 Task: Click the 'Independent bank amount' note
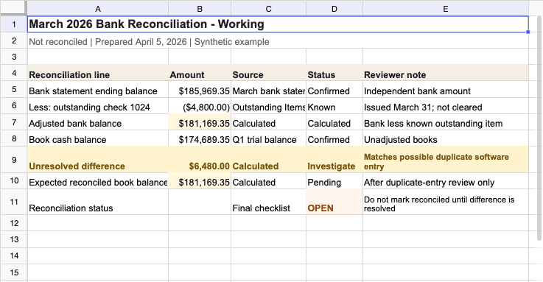pyautogui.click(x=446, y=89)
